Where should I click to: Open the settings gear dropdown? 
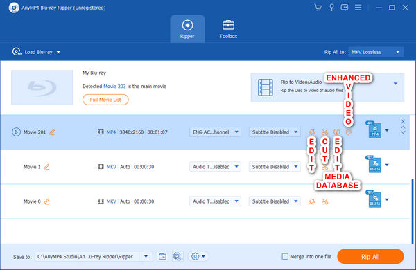pyautogui.click(x=198, y=256)
